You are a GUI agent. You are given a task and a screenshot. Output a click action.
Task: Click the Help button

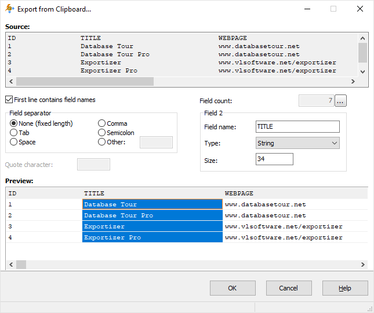click(345, 288)
